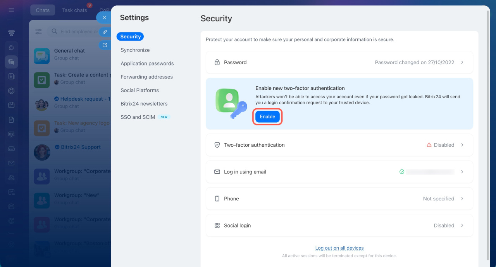The height and width of the screenshot is (267, 496).
Task: Open the mail envelope icon in sidebar
Action: tap(11, 163)
